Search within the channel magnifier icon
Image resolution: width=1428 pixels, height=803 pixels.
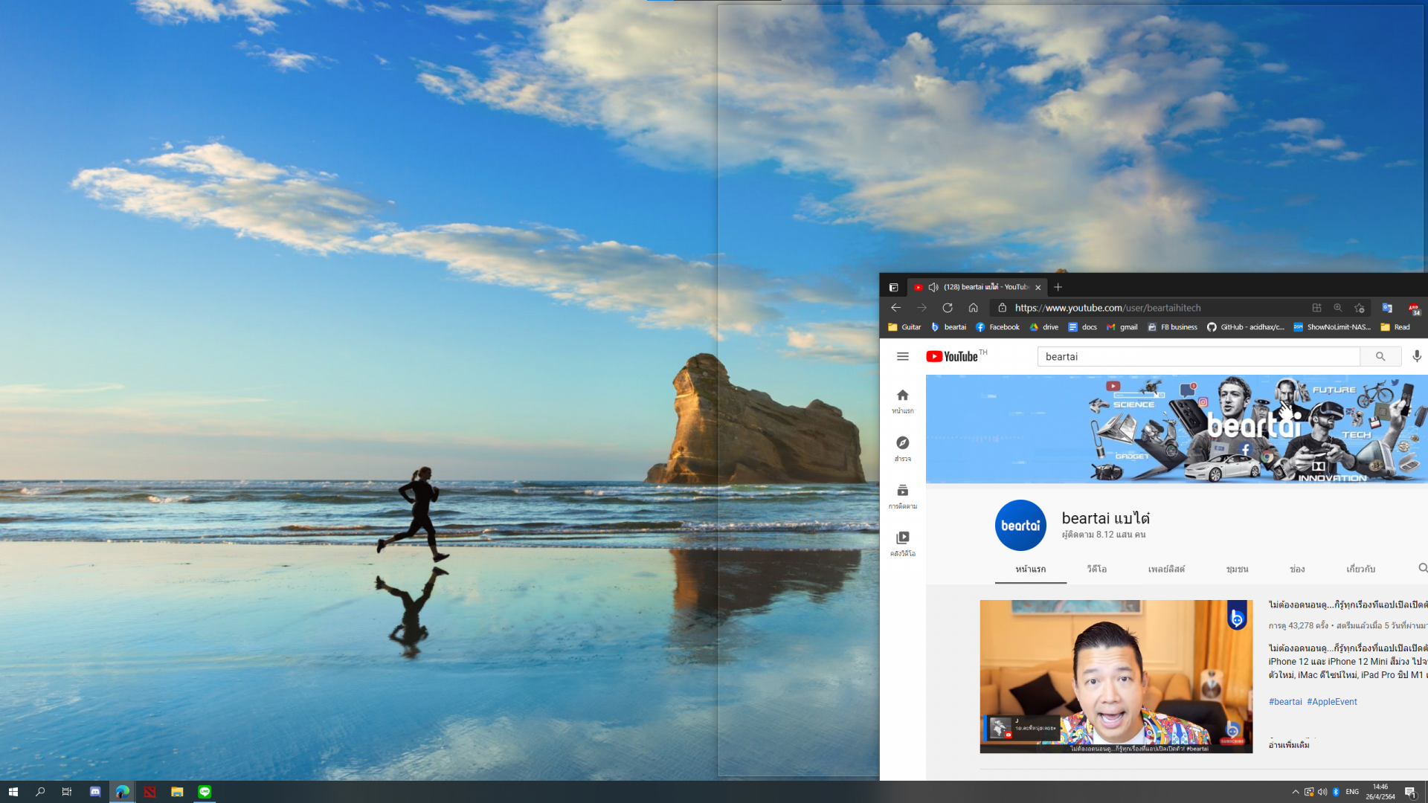1423,569
